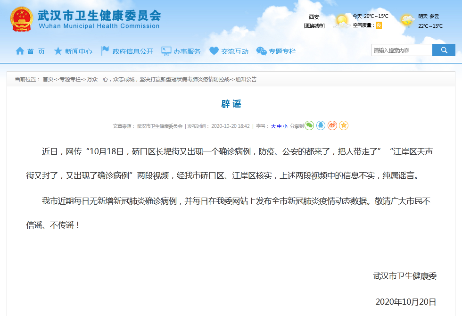462x316 pixels.
Task: Click the sunny weather icon for today
Action: point(342,20)
